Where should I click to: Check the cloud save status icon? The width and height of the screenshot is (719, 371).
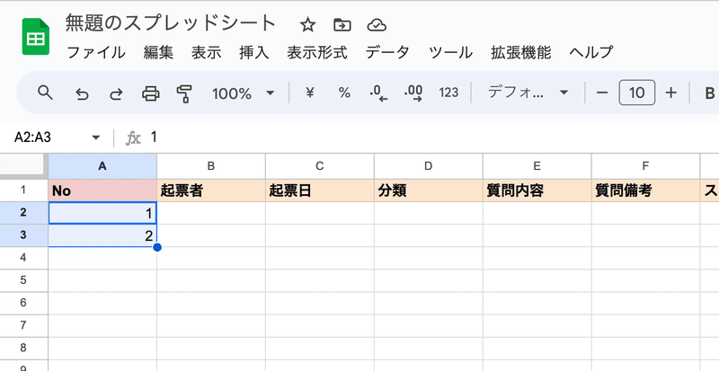pyautogui.click(x=377, y=25)
